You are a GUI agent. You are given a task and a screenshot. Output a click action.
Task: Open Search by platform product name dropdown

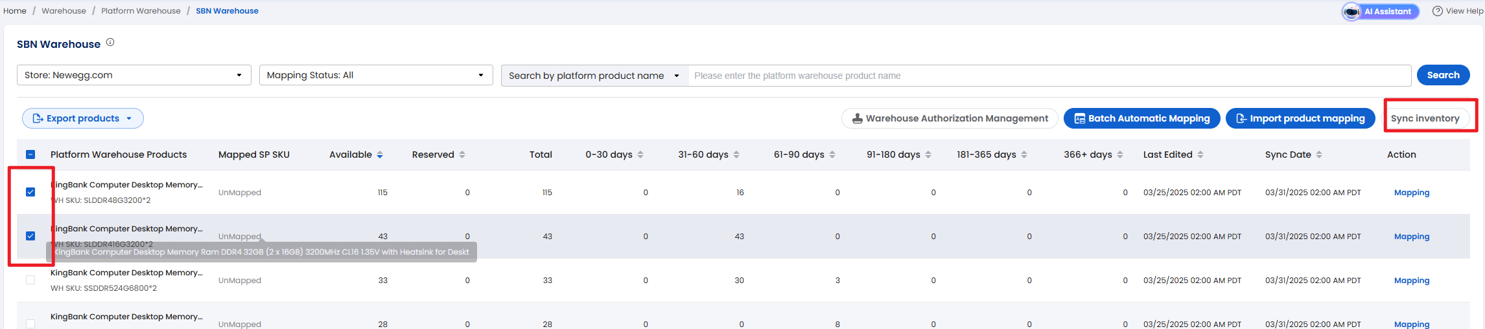[594, 76]
